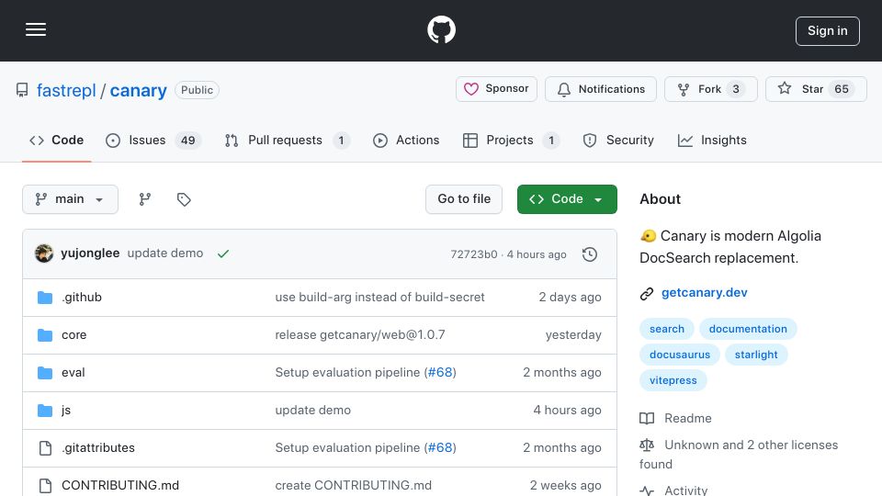Click the js folder icon
The height and width of the screenshot is (496, 882).
45,411
